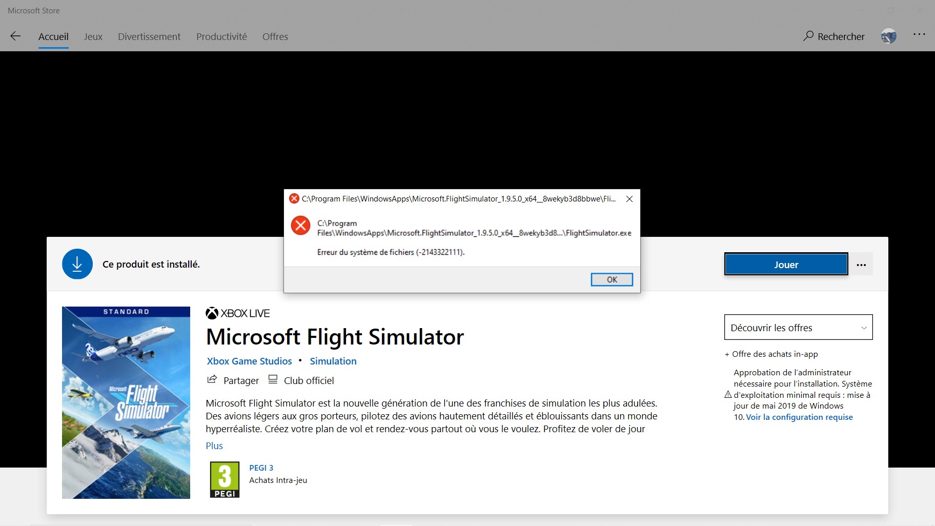Open the Divertissement tab
This screenshot has width=935, height=526.
tap(149, 36)
